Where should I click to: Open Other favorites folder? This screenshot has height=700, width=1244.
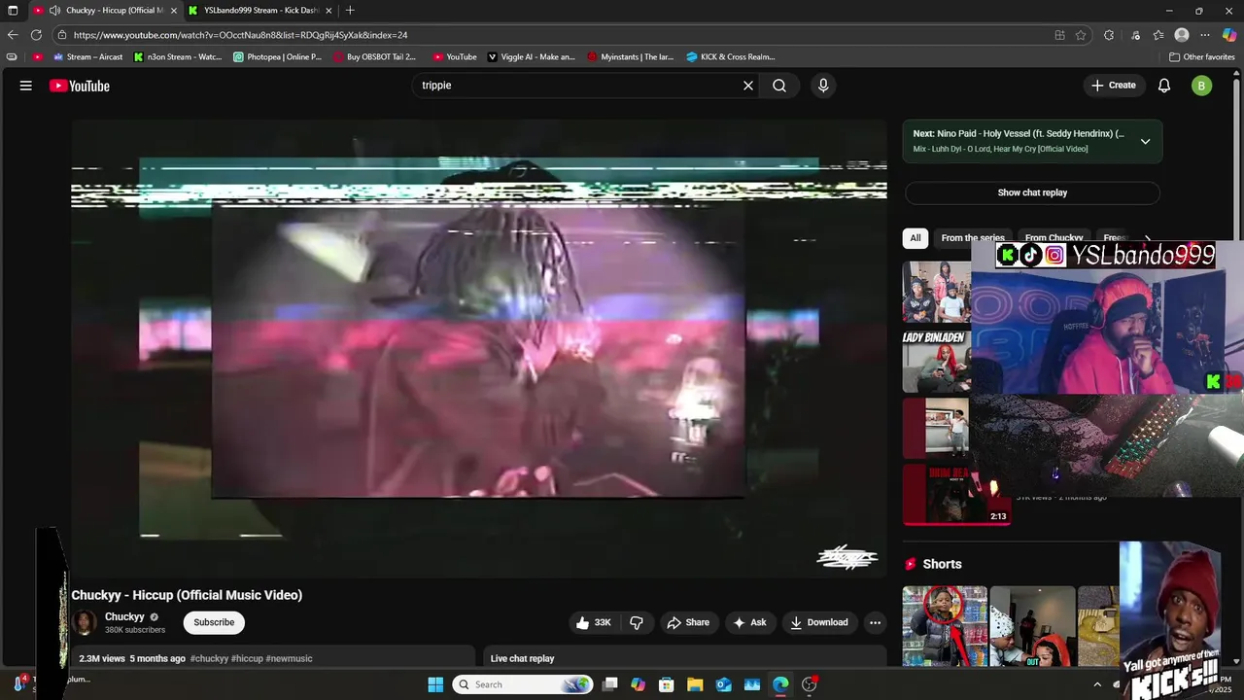pyautogui.click(x=1202, y=56)
